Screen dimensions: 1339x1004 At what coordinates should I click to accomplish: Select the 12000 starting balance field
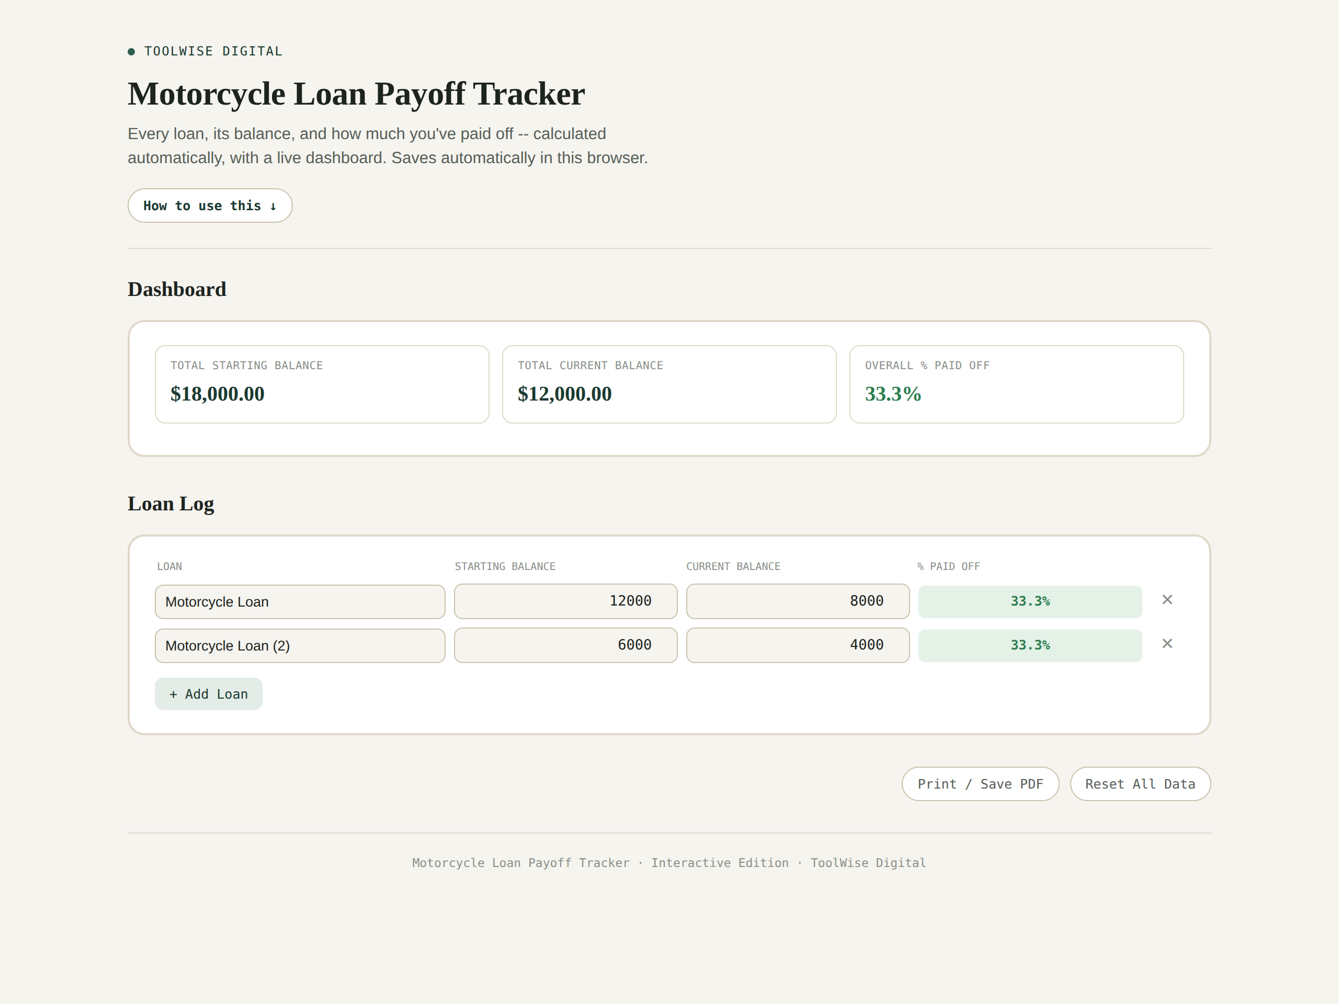[x=565, y=601]
